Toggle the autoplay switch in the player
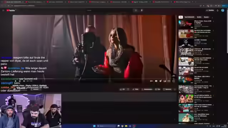 pyautogui.click(x=151, y=81)
